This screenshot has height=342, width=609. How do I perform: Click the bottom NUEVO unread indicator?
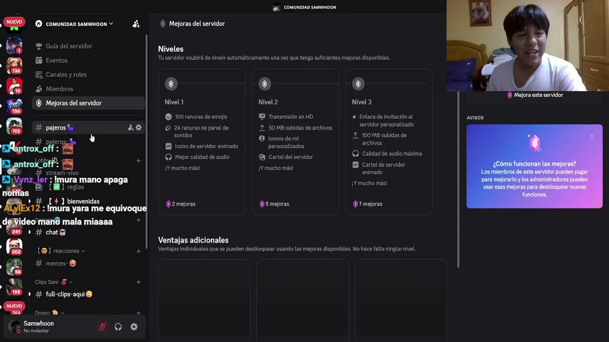pyautogui.click(x=14, y=306)
